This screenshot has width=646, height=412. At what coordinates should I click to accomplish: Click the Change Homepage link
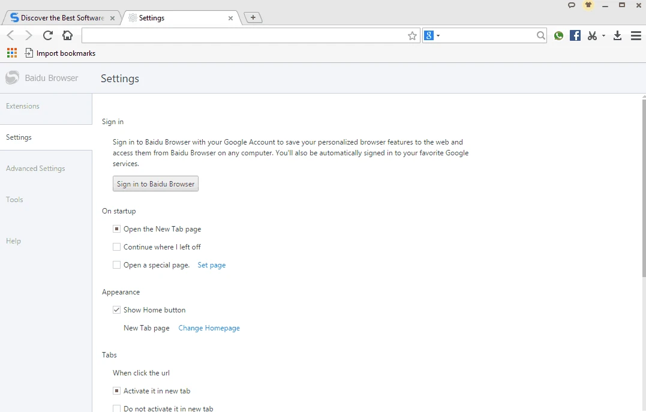pos(209,328)
